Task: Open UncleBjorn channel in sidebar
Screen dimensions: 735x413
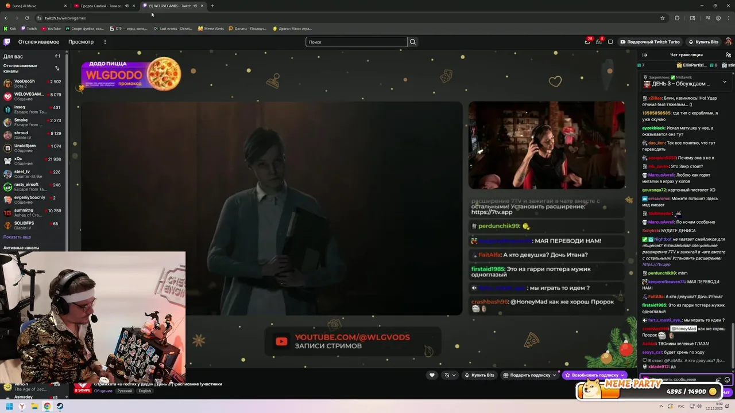Action: (x=33, y=148)
